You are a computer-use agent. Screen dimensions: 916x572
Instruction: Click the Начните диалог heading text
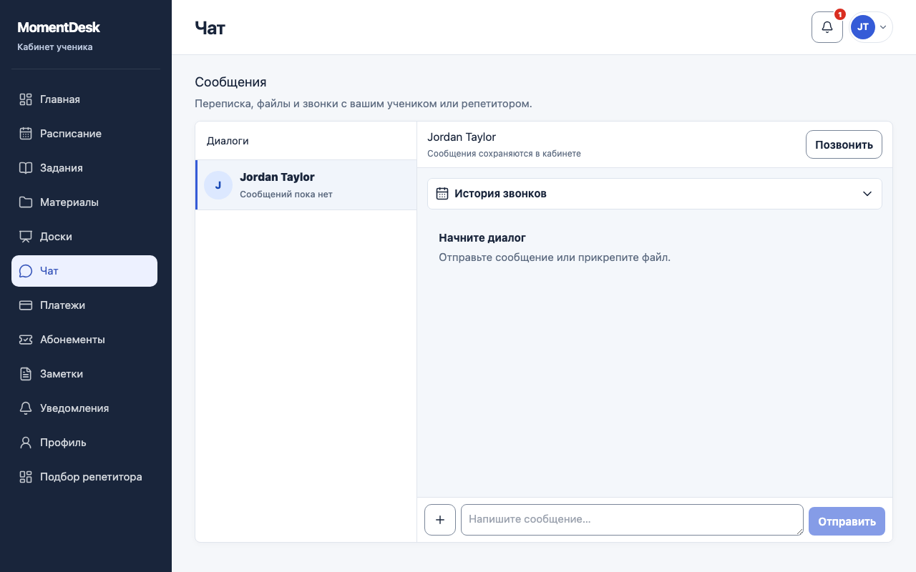(x=482, y=238)
